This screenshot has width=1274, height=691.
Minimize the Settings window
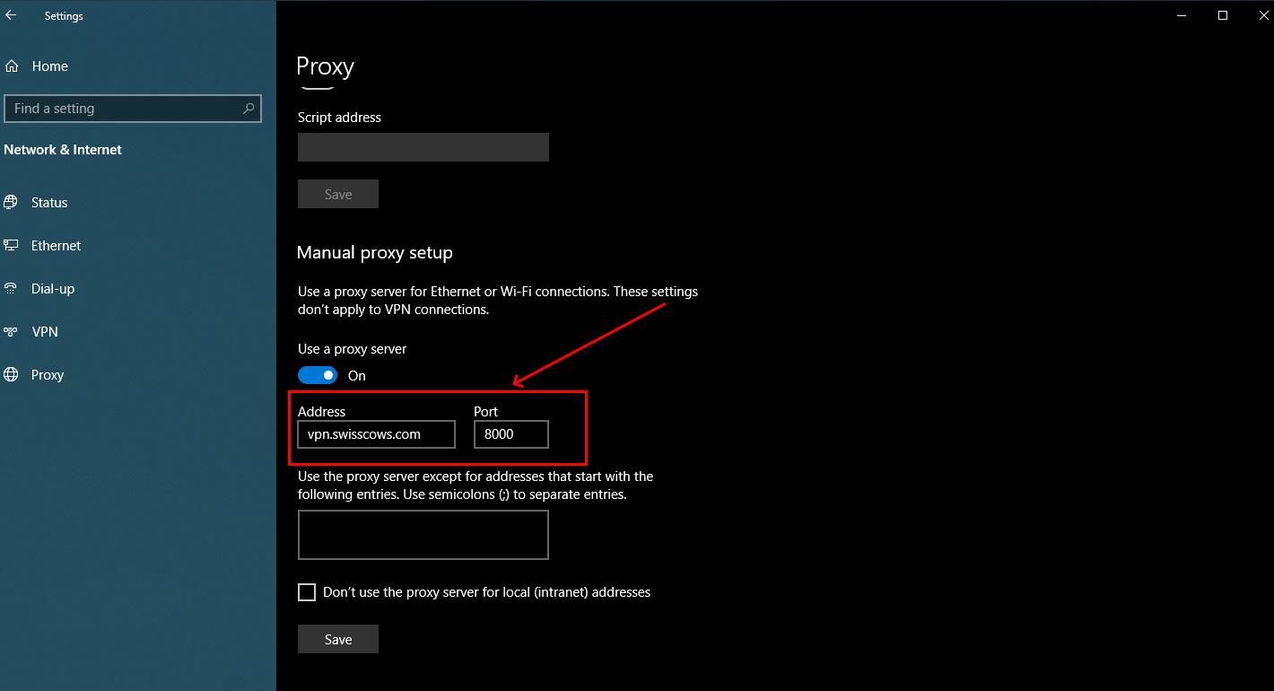pos(1182,15)
